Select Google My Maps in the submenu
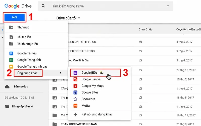The width and height of the screenshot is (201, 126). coord(99,86)
